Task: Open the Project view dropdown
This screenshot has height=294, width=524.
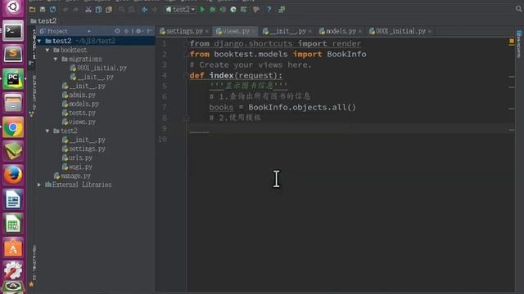Action: point(89,31)
